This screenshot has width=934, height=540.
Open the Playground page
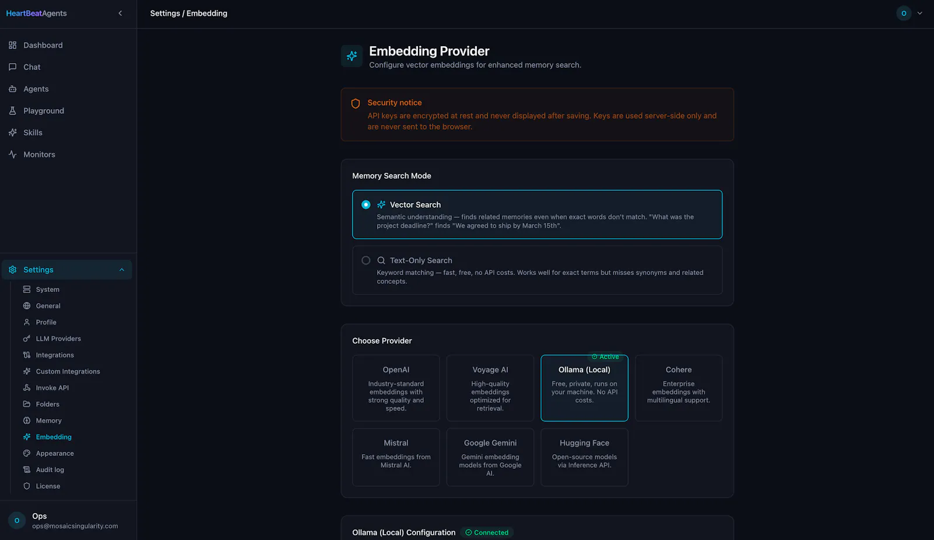pyautogui.click(x=68, y=111)
